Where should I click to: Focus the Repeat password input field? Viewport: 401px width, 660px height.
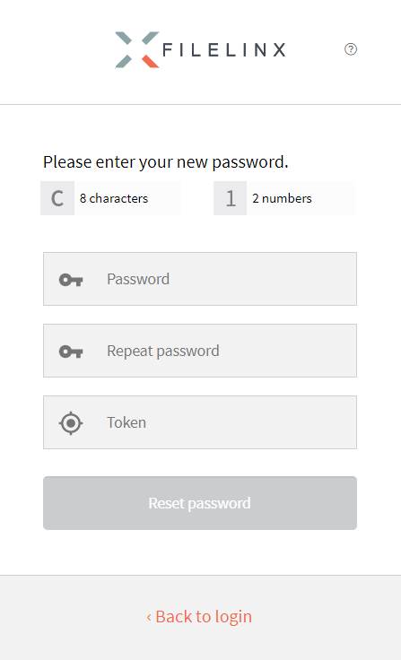[x=200, y=351]
